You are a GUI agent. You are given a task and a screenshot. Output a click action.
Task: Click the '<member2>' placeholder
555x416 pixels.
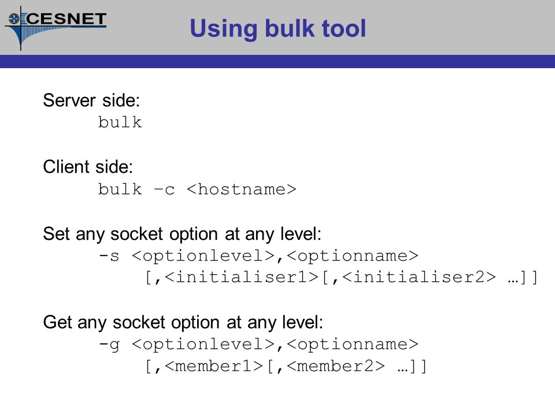pos(335,366)
